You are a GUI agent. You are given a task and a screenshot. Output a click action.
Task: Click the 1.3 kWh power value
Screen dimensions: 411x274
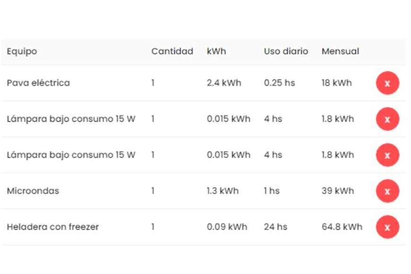(223, 191)
